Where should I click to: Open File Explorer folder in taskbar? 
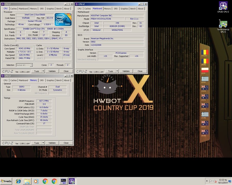27,181
